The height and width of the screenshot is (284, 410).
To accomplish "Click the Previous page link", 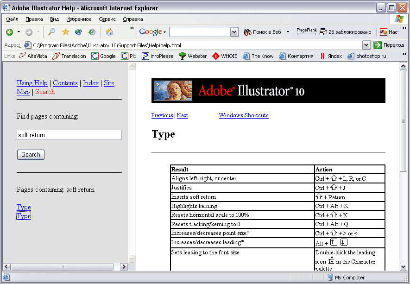I will [x=162, y=115].
